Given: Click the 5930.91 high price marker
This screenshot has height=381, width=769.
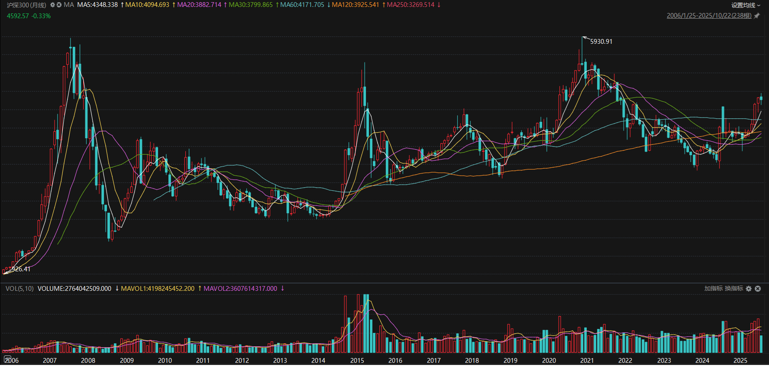Looking at the screenshot, I should pyautogui.click(x=601, y=42).
